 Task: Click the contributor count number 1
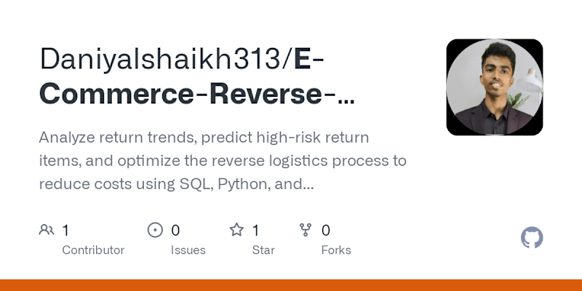coord(65,231)
